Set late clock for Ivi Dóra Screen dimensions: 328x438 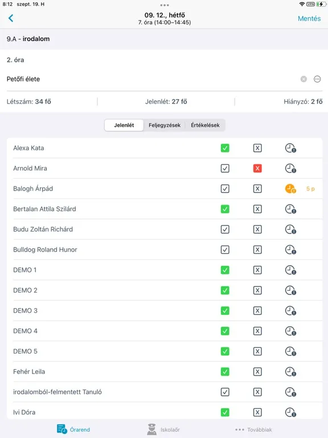(290, 412)
